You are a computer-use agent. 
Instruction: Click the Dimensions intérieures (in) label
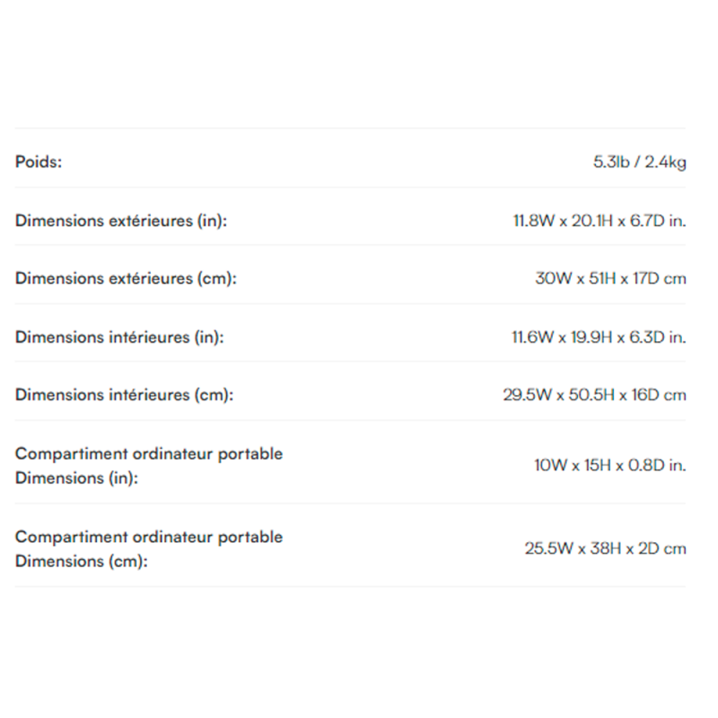(119, 337)
